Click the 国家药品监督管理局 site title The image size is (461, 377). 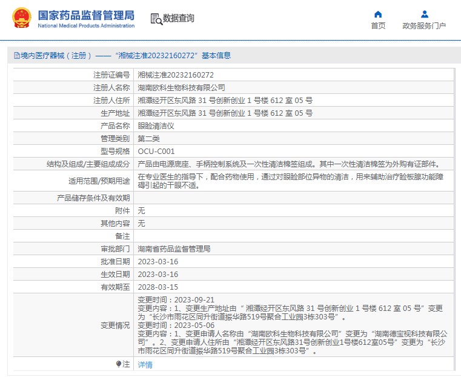[86, 16]
